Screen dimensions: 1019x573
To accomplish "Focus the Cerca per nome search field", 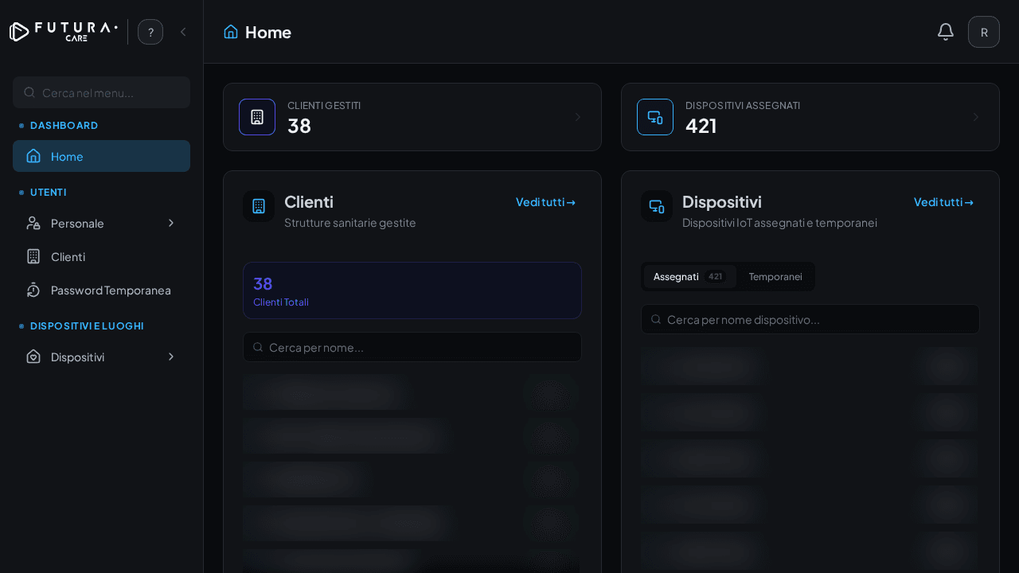I will point(412,347).
